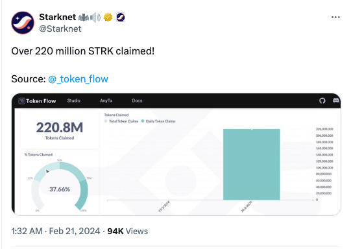Viewport: 351px width, 249px height.
Task: Toggle the Daily Token Claims legend item
Action: click(x=158, y=121)
